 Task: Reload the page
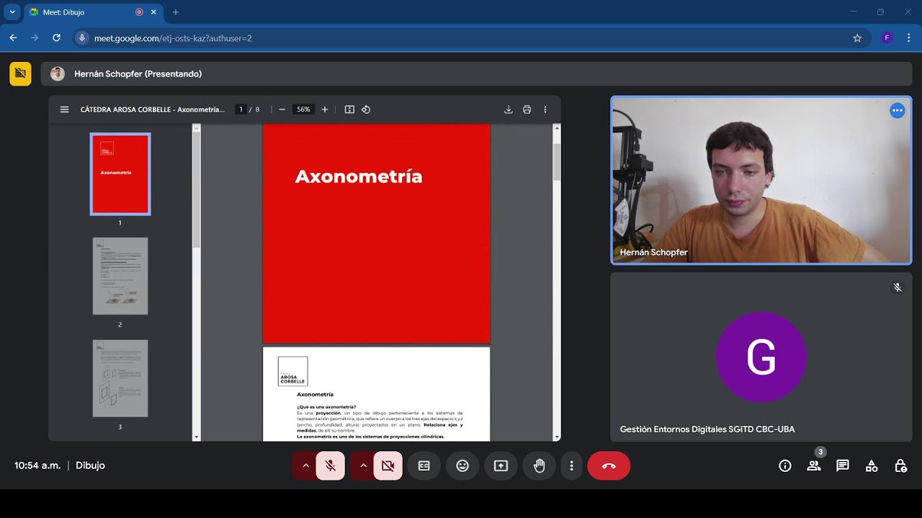point(56,38)
